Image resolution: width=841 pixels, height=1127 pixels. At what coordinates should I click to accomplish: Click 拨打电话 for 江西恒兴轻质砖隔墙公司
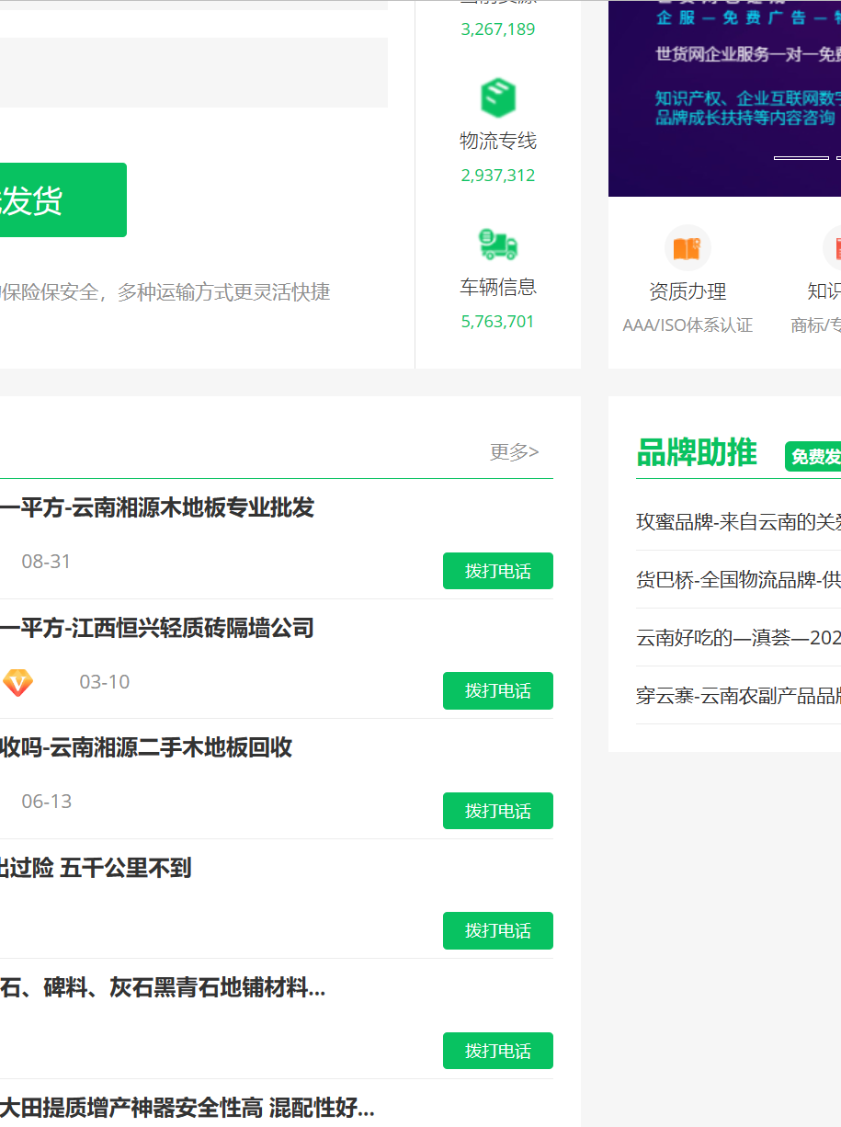pyautogui.click(x=497, y=690)
